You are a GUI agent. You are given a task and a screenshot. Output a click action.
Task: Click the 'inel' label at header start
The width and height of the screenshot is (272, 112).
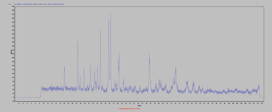click(x=10, y=4)
